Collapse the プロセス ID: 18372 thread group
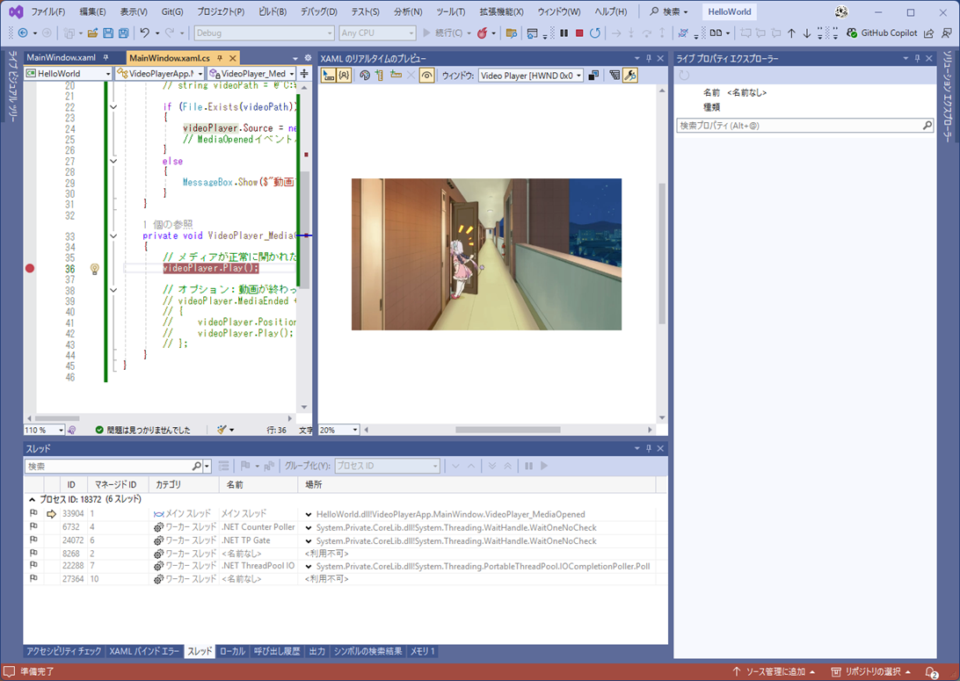 click(33, 499)
